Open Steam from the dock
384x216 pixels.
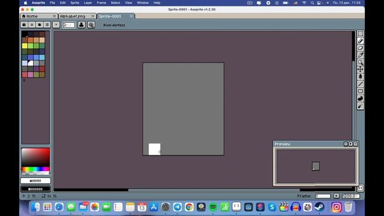coord(319,207)
